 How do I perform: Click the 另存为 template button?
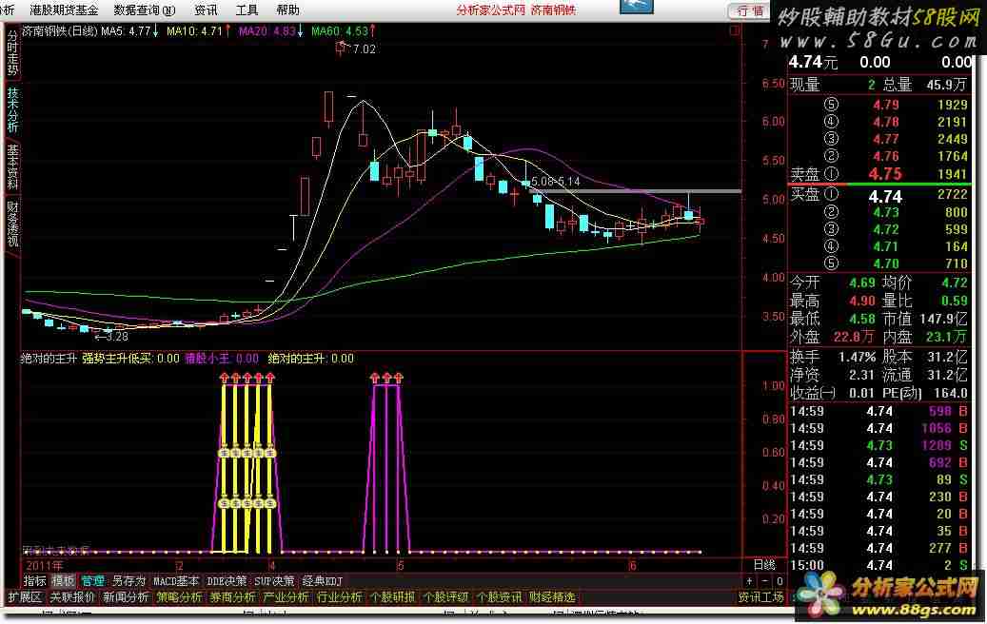(x=128, y=580)
